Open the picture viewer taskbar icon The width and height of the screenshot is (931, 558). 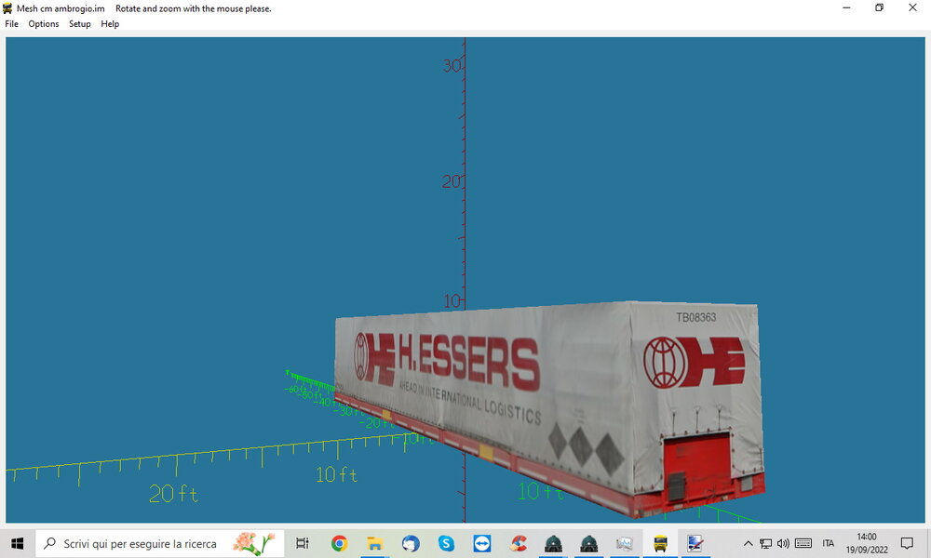coord(624,543)
